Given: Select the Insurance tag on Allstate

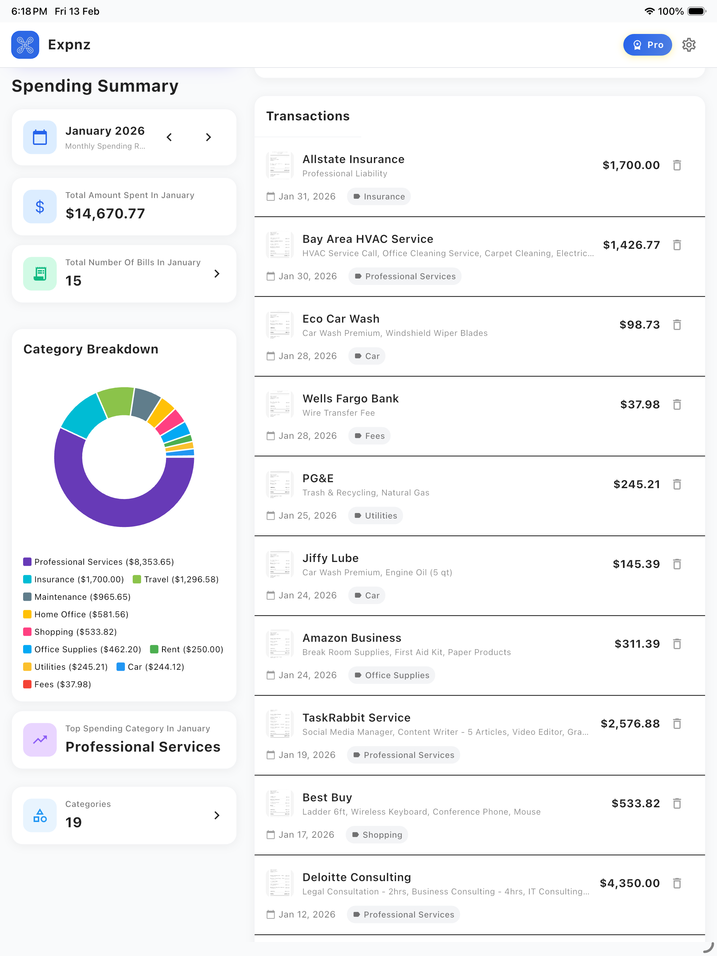Looking at the screenshot, I should point(379,197).
